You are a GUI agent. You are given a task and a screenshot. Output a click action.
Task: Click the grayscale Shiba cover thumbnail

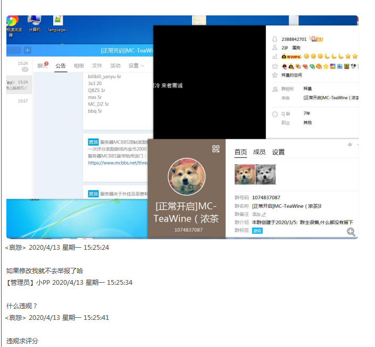point(265,174)
